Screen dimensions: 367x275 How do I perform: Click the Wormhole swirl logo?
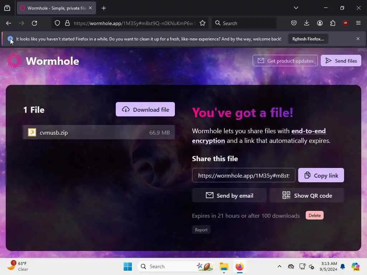coord(14,61)
